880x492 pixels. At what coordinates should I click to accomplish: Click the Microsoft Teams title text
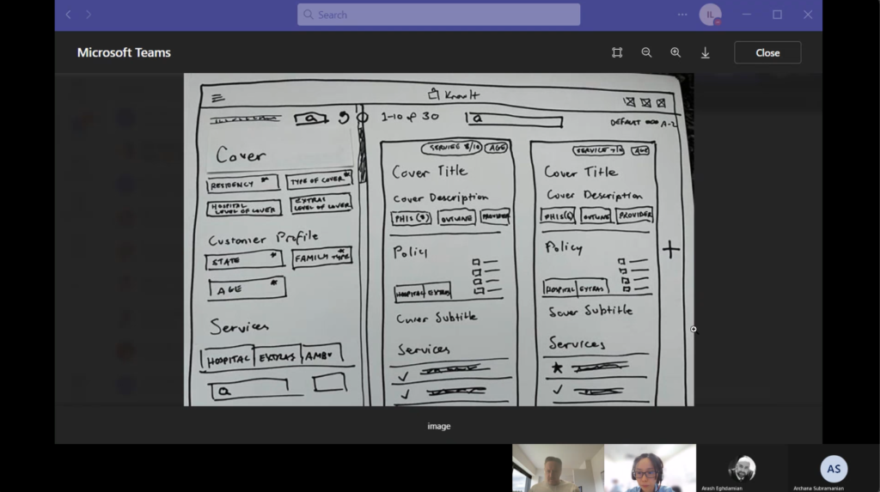tap(124, 52)
